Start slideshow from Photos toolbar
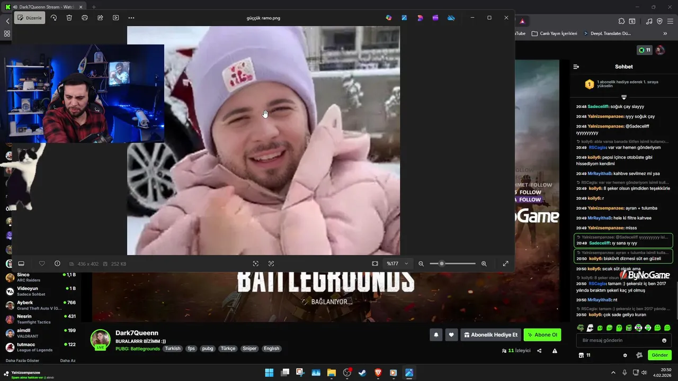Viewport: 678px width, 381px height. pos(115,17)
